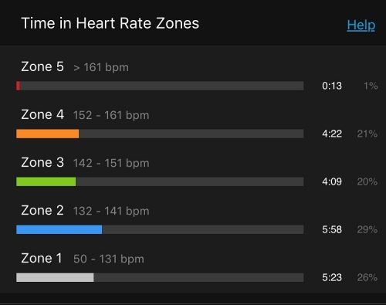The height and width of the screenshot is (305, 386).
Task: Select the Zone 4 label
Action: click(x=42, y=114)
